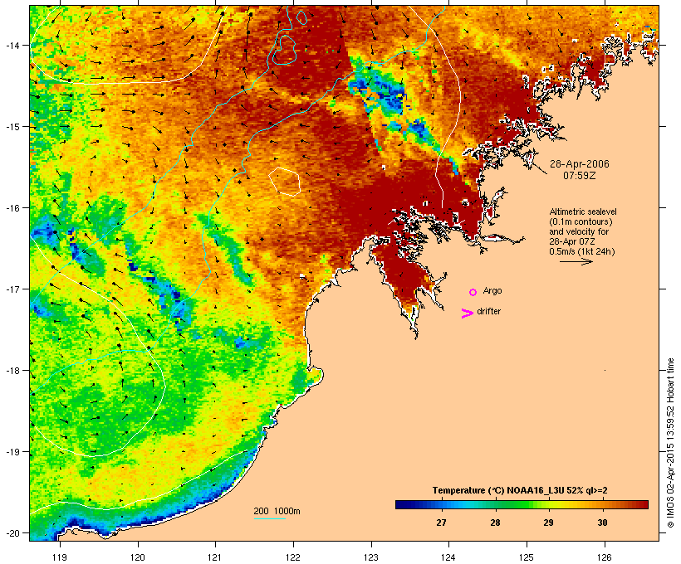
Task: Click the longitude axis label 120
Action: point(138,557)
